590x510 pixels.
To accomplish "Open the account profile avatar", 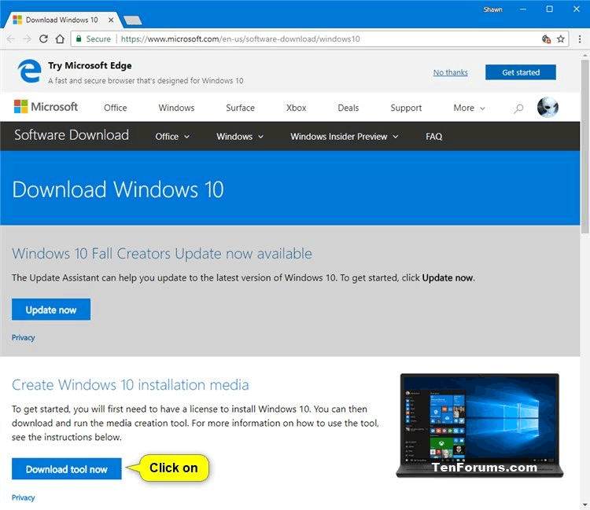I will click(x=548, y=108).
